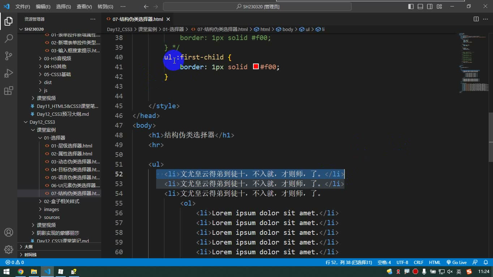Open the Run and Debug view
The height and width of the screenshot is (277, 493).
click(9, 73)
